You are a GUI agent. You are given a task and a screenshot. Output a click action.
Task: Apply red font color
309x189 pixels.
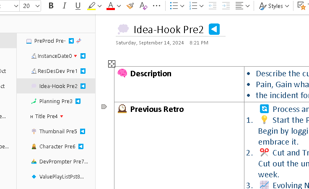tap(111, 6)
